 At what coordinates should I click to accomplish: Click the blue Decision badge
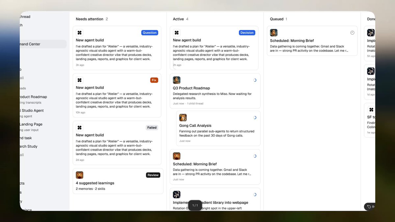[x=247, y=33]
